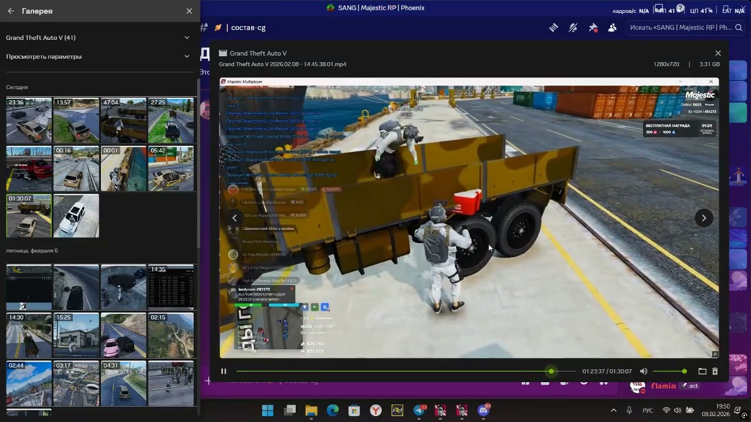751x422 pixels.
Task: Open the 14:30 video thumbnail
Action: coord(29,335)
